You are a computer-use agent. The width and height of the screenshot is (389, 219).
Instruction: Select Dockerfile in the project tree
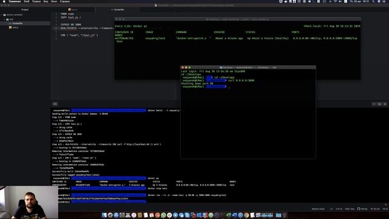pos(18,23)
